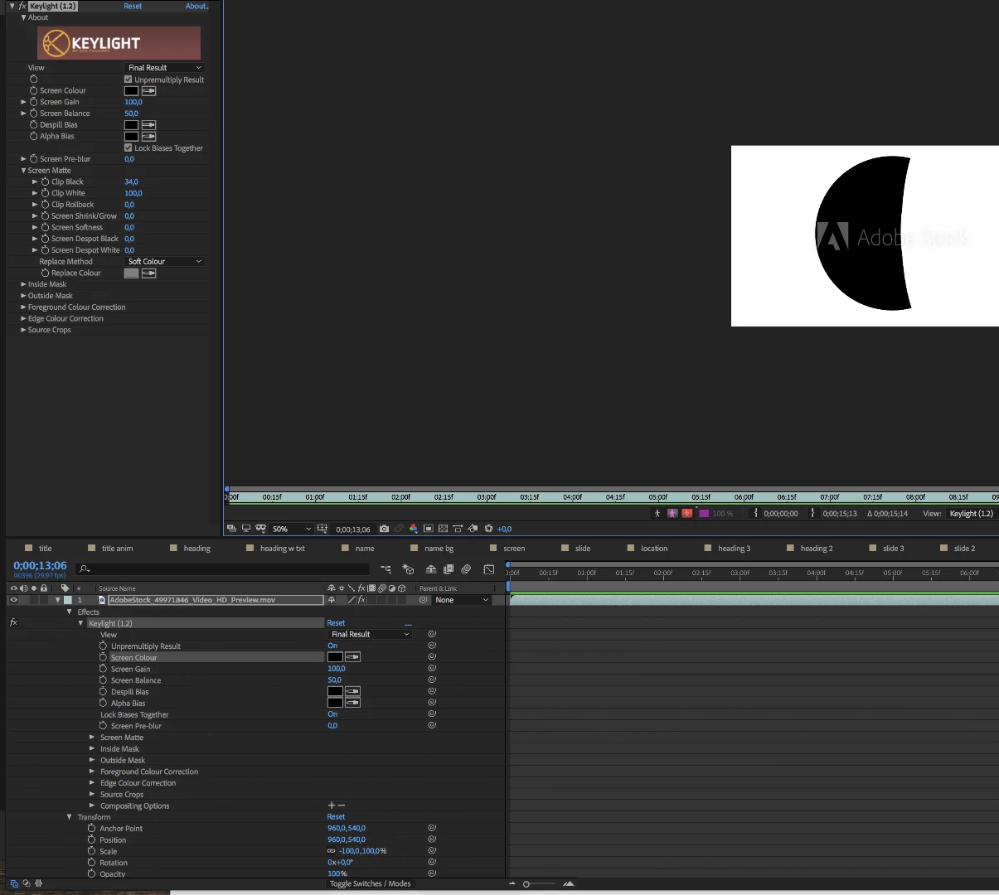Toggle Screen Softness stopwatch
This screenshot has width=999, height=895.
point(46,227)
